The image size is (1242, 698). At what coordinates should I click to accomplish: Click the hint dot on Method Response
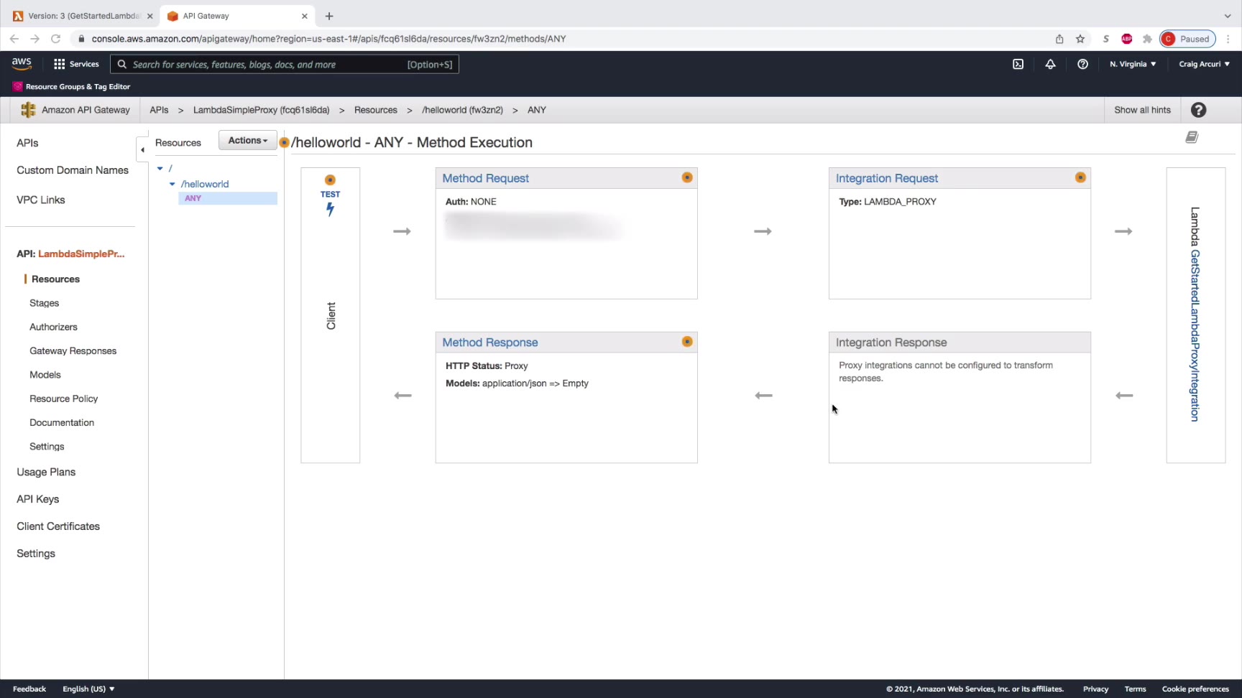687,342
